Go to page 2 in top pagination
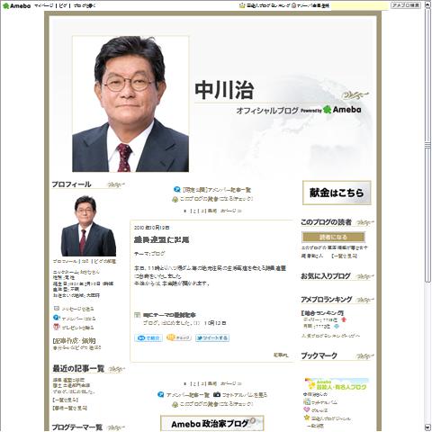The image size is (432, 432). click(194, 211)
